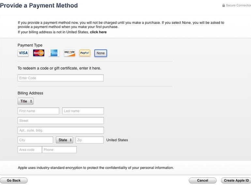This screenshot has width=251, height=188.
Task: Choose the MasterCard payment icon
Action: (38, 53)
